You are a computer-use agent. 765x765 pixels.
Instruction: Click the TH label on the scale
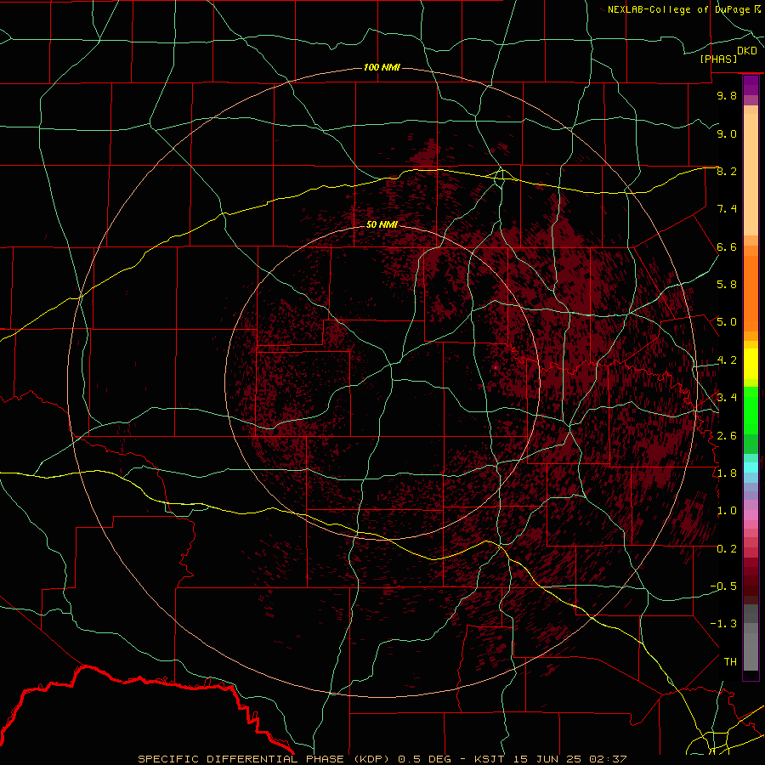pyautogui.click(x=730, y=662)
